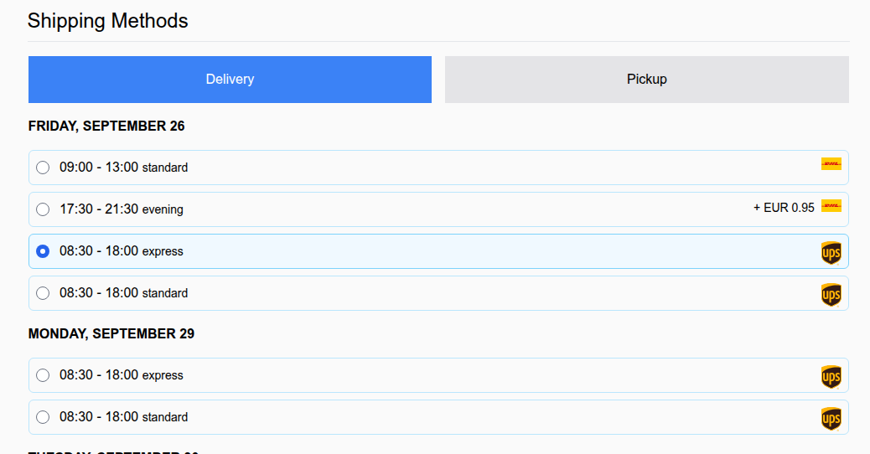
Task: Click the DHL logo on the 09:00 - 13:00 row
Action: [831, 164]
